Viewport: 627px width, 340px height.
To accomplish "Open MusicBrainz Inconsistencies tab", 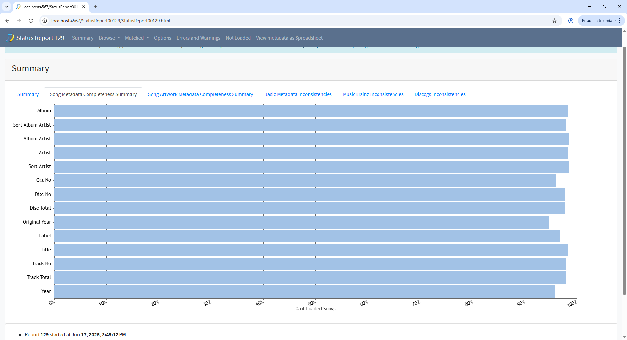I will click(373, 94).
